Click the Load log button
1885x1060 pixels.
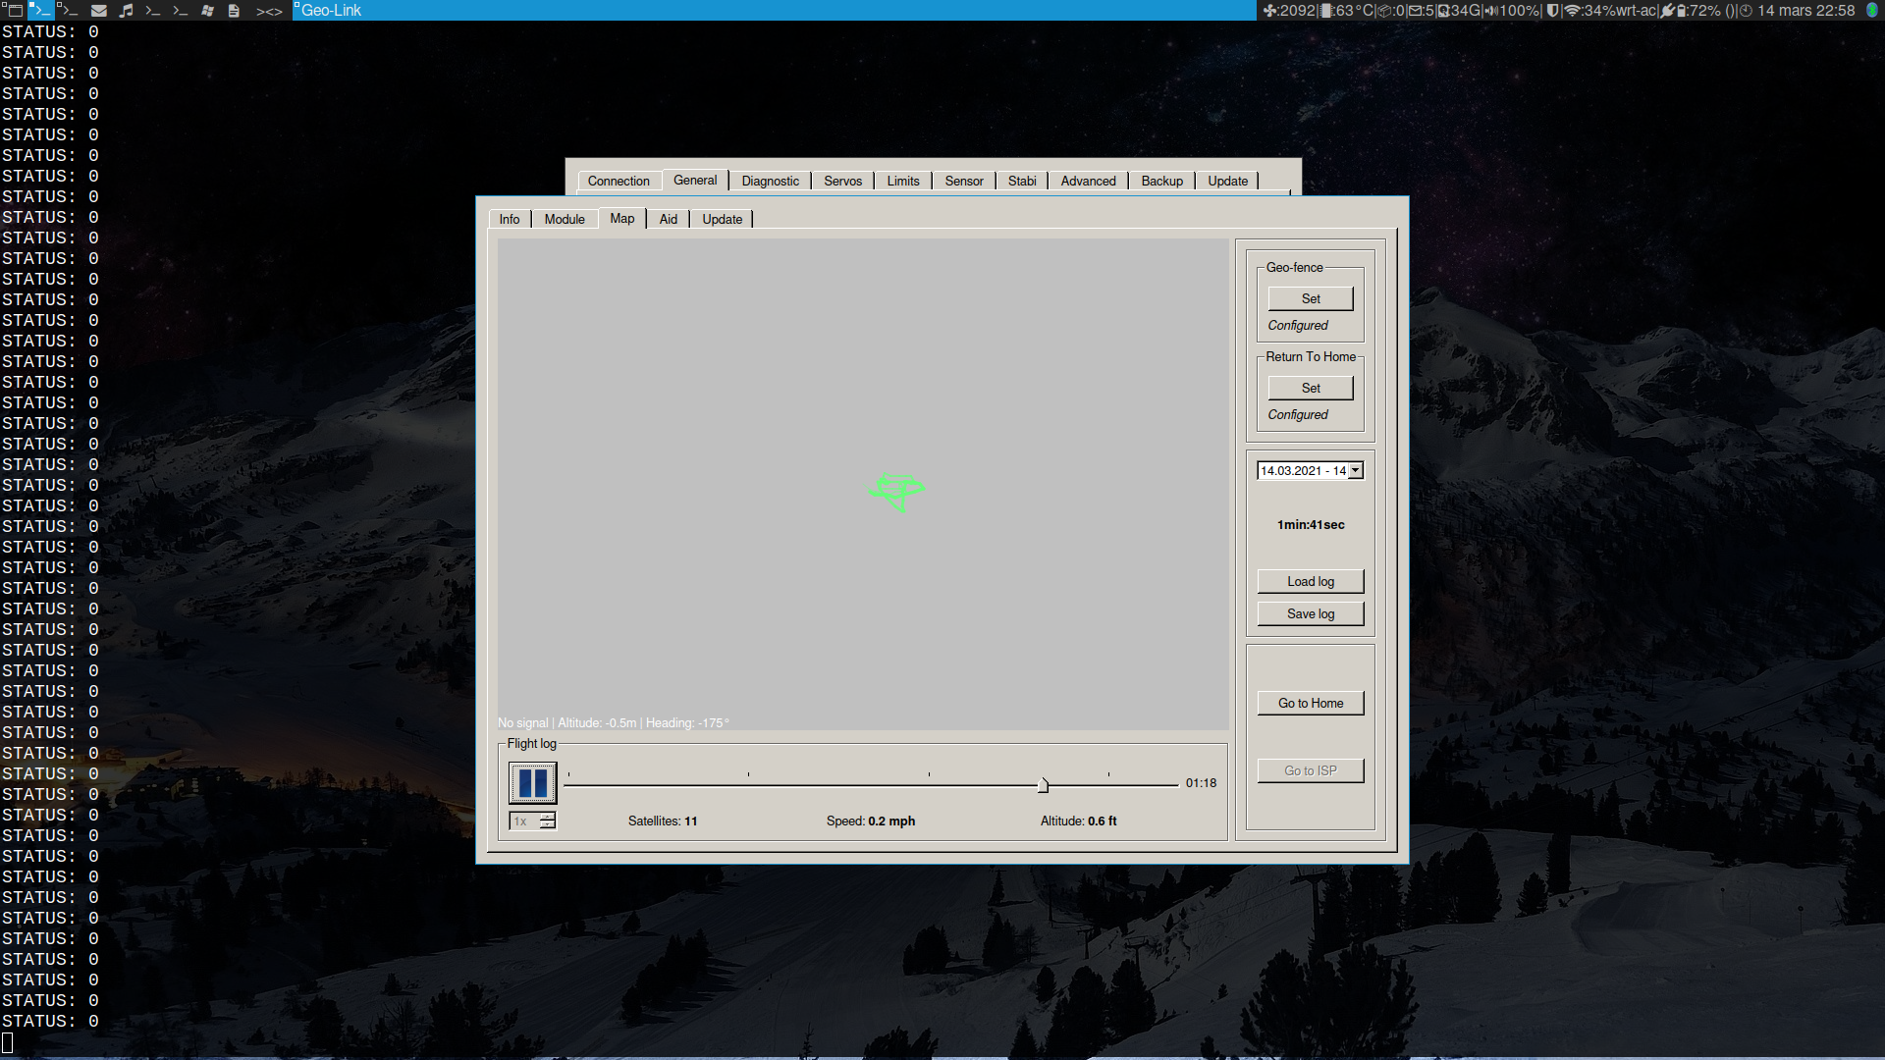[1310, 581]
